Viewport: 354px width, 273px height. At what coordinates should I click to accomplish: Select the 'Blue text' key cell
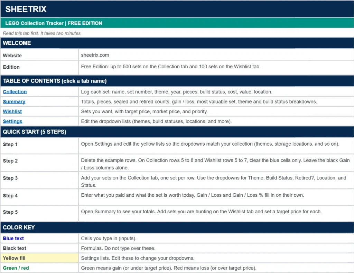tap(39, 238)
